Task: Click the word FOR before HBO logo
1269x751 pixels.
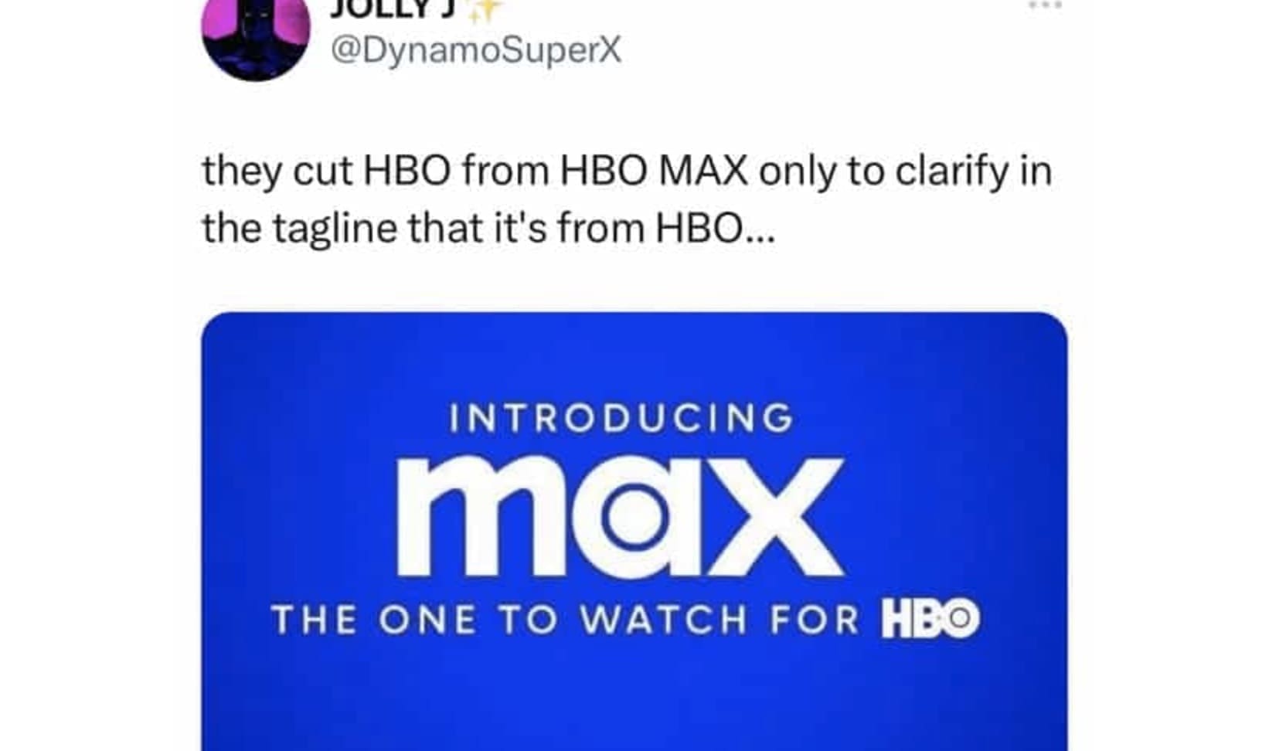Action: click(x=815, y=620)
